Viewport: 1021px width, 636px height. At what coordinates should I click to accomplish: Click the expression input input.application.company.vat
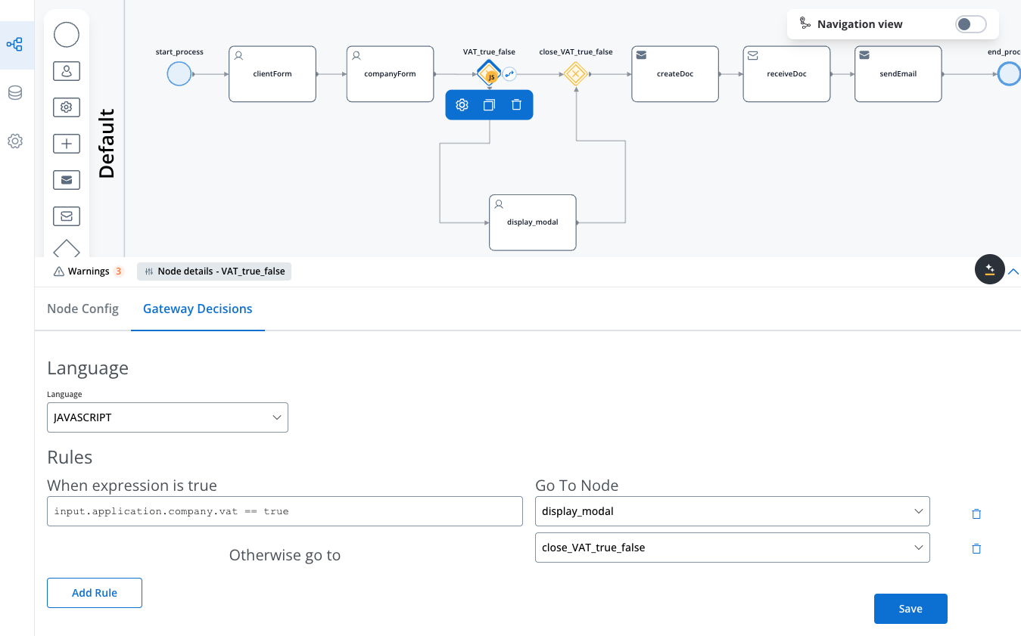tap(285, 511)
